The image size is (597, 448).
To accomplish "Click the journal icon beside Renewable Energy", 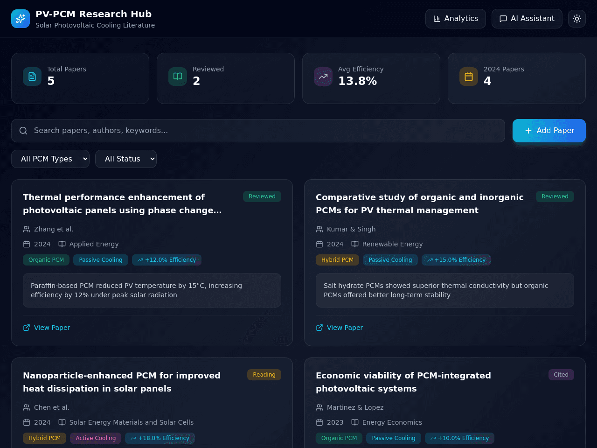I will coord(355,244).
